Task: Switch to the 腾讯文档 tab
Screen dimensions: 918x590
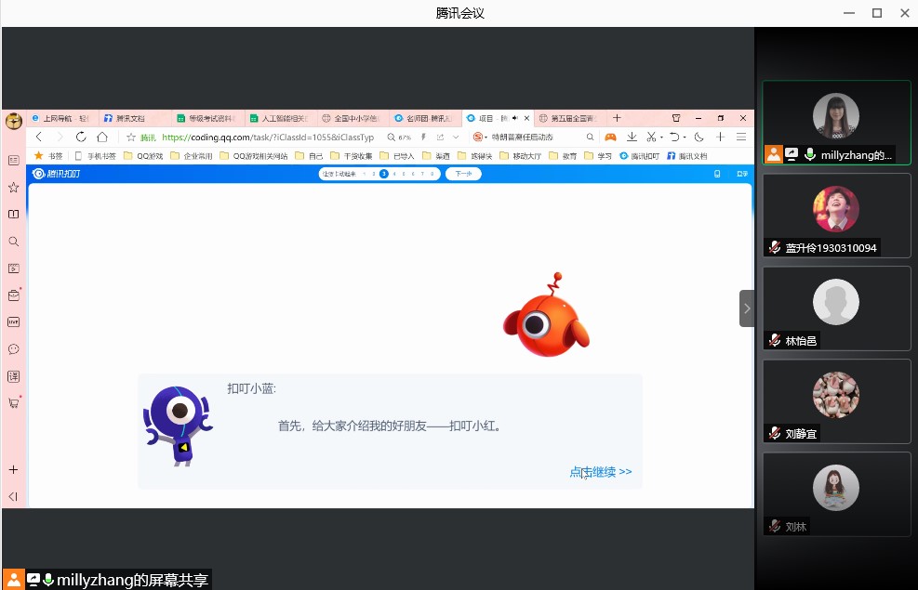Action: pyautogui.click(x=135, y=118)
